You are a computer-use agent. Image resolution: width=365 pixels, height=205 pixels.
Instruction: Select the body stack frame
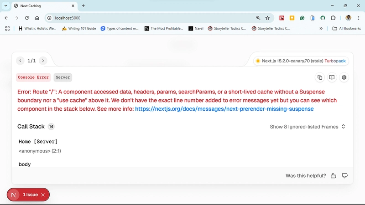pyautogui.click(x=25, y=164)
